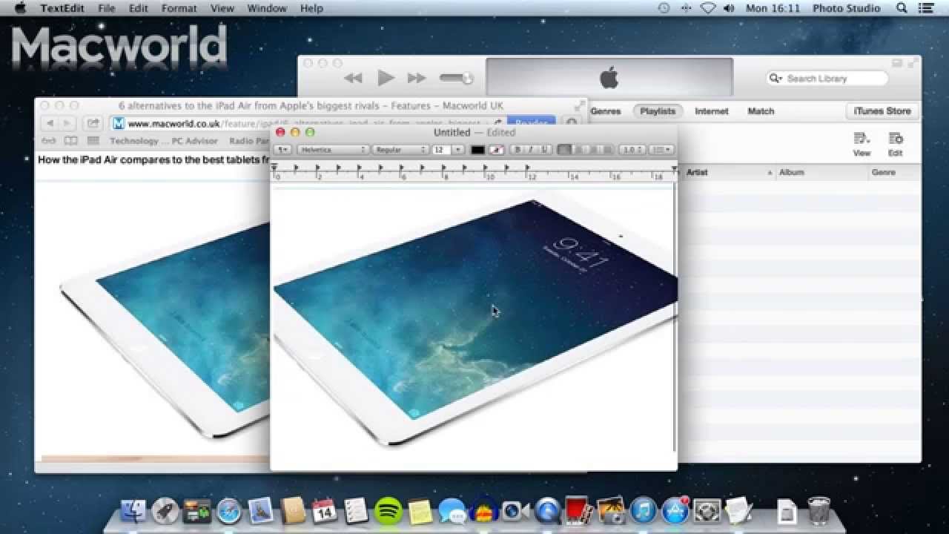Open yellow Stickies notes icon in Dock
This screenshot has height=534, width=949.
tap(420, 510)
